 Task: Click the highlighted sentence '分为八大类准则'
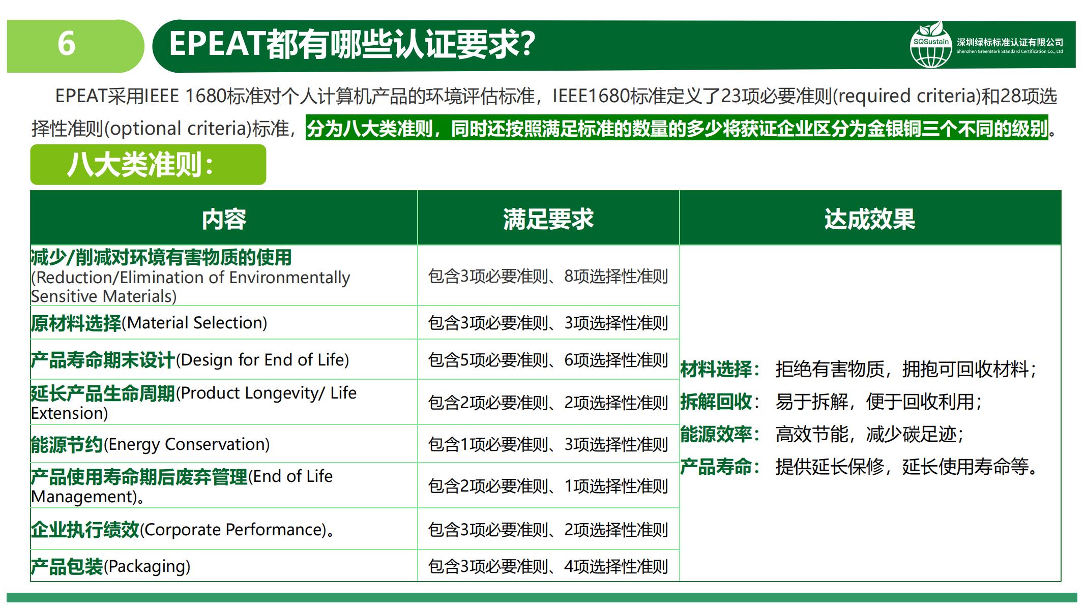click(677, 128)
